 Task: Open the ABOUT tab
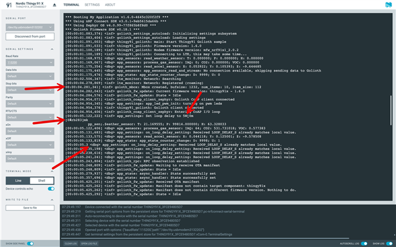(110, 5)
